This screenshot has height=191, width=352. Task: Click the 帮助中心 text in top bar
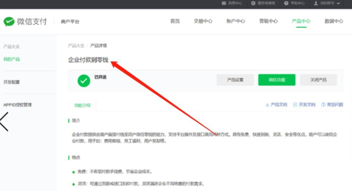coord(298,3)
